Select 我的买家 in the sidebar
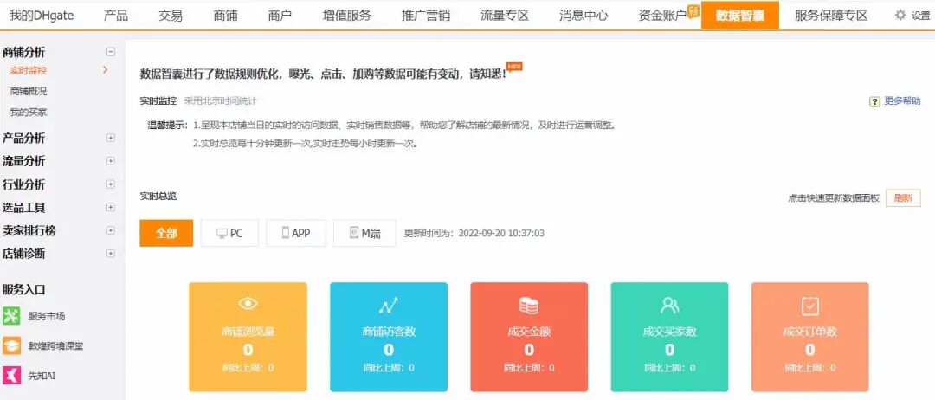The height and width of the screenshot is (400, 935). click(28, 112)
